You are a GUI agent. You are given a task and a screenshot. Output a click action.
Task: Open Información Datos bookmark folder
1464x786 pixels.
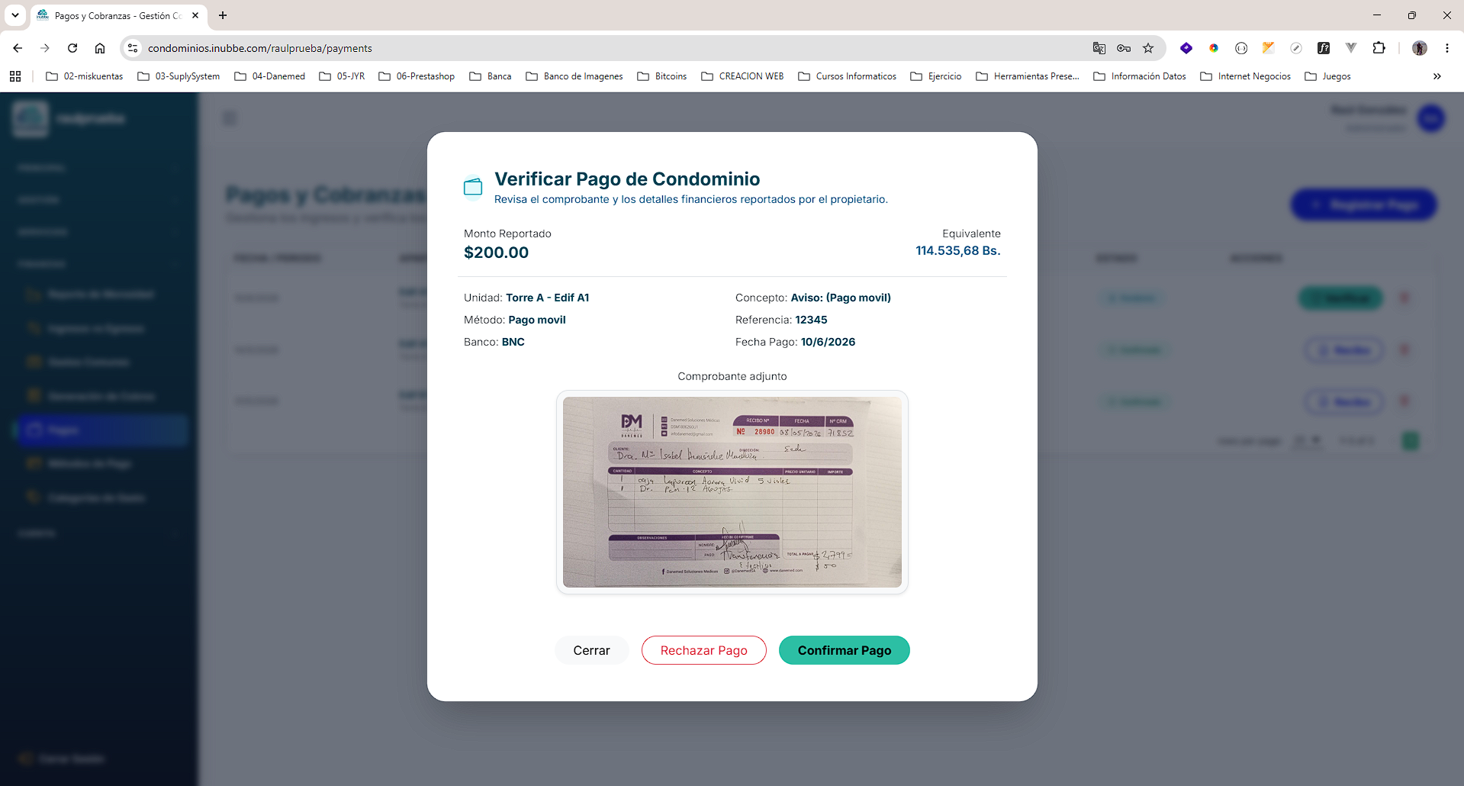click(1140, 76)
